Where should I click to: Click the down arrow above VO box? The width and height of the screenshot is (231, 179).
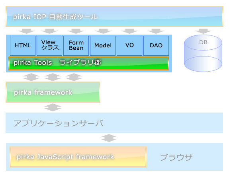(x=129, y=31)
